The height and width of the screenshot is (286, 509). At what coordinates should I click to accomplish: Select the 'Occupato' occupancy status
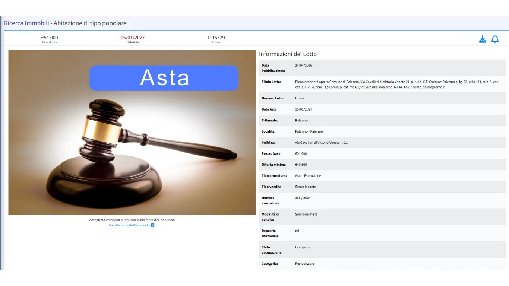302,247
